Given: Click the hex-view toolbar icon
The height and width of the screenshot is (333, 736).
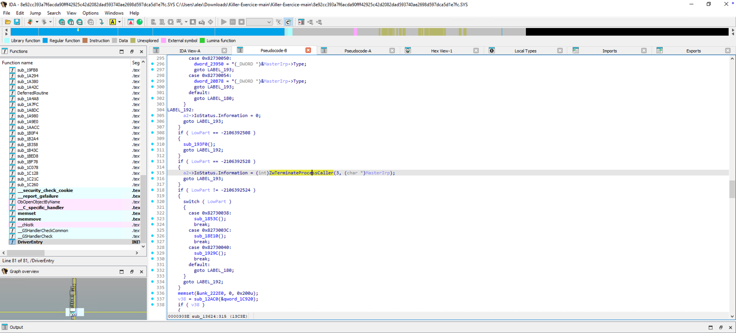Looking at the screenshot, I should coord(62,22).
